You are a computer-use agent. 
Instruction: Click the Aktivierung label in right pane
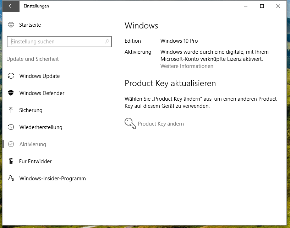click(138, 52)
